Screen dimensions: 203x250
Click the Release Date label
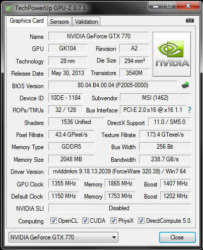(27, 74)
